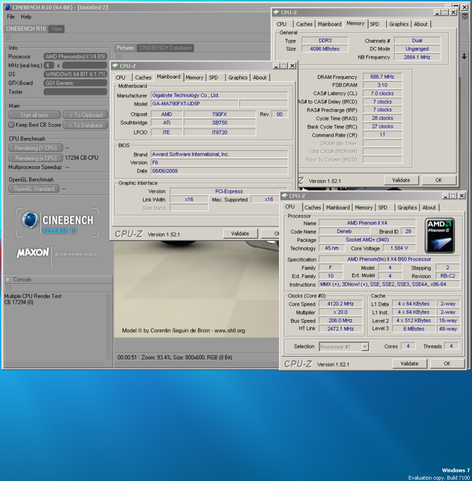472x481 pixels.
Task: Run the Rendering (x CPU) benchmark
Action: point(36,158)
